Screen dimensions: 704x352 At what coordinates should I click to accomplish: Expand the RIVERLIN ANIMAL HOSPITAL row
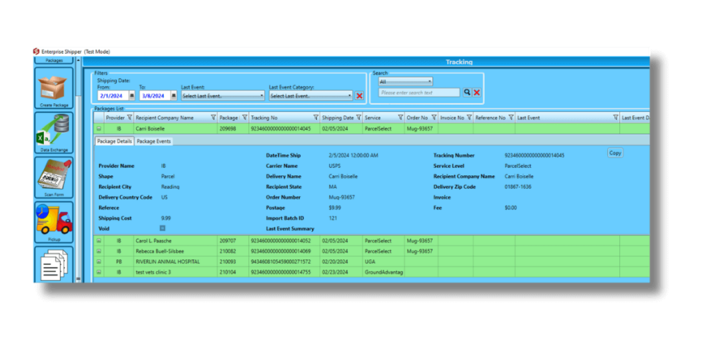(x=99, y=261)
